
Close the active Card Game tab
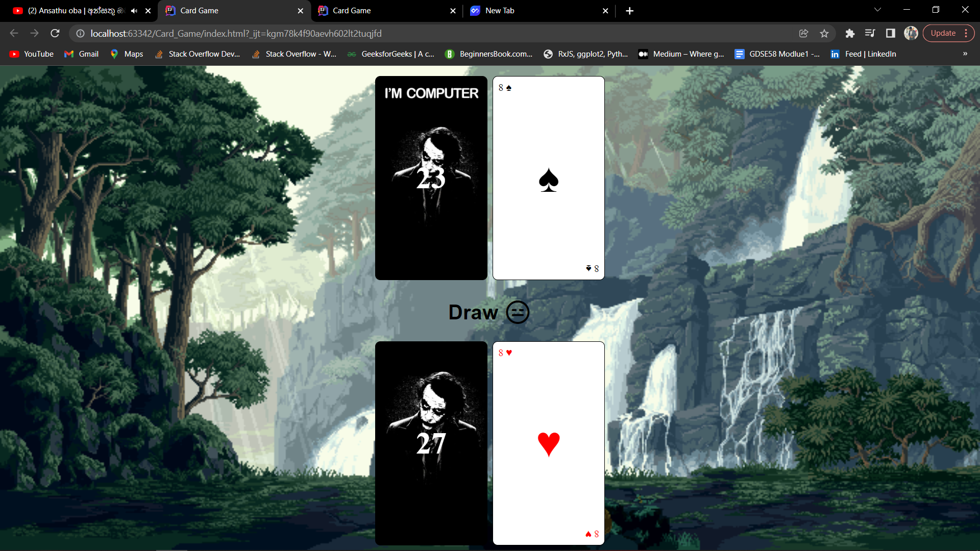pyautogui.click(x=301, y=11)
